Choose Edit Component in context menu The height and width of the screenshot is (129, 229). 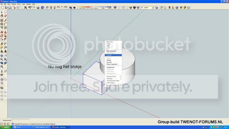click(x=113, y=51)
